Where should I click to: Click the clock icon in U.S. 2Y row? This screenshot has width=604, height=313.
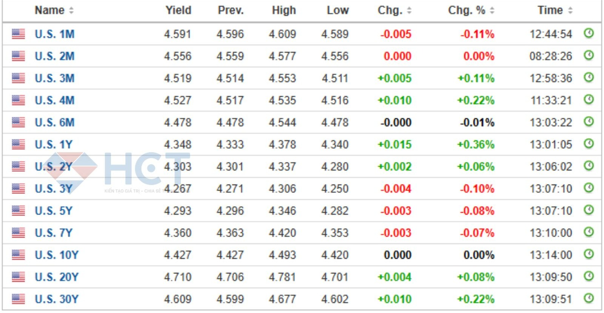tap(589, 166)
